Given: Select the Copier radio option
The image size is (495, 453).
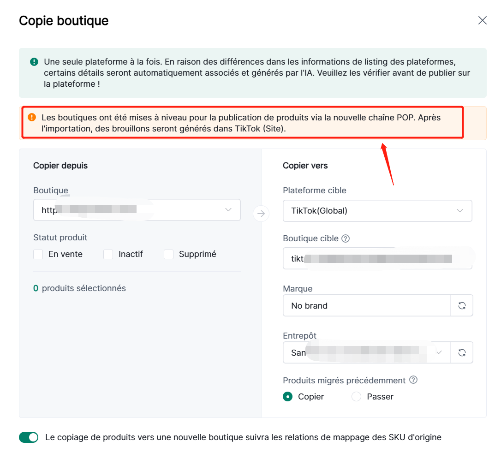Looking at the screenshot, I should (x=288, y=397).
